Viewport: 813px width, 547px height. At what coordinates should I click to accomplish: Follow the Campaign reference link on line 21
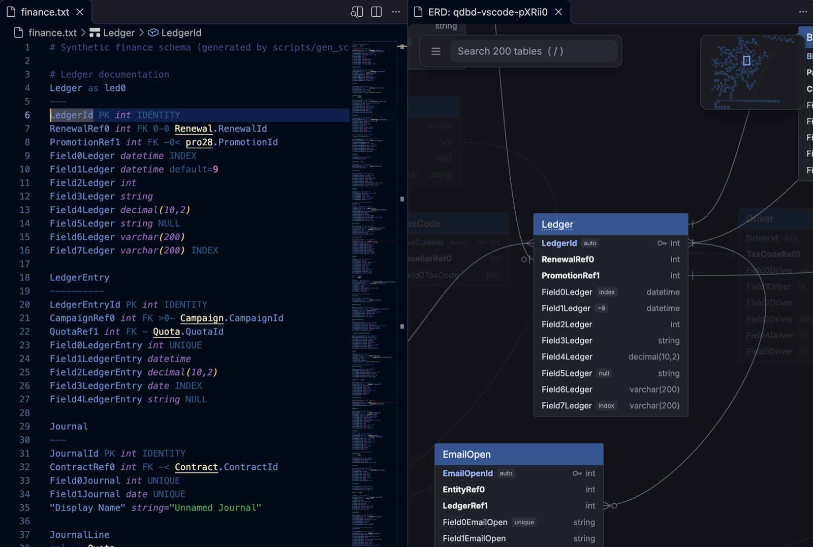coord(202,318)
